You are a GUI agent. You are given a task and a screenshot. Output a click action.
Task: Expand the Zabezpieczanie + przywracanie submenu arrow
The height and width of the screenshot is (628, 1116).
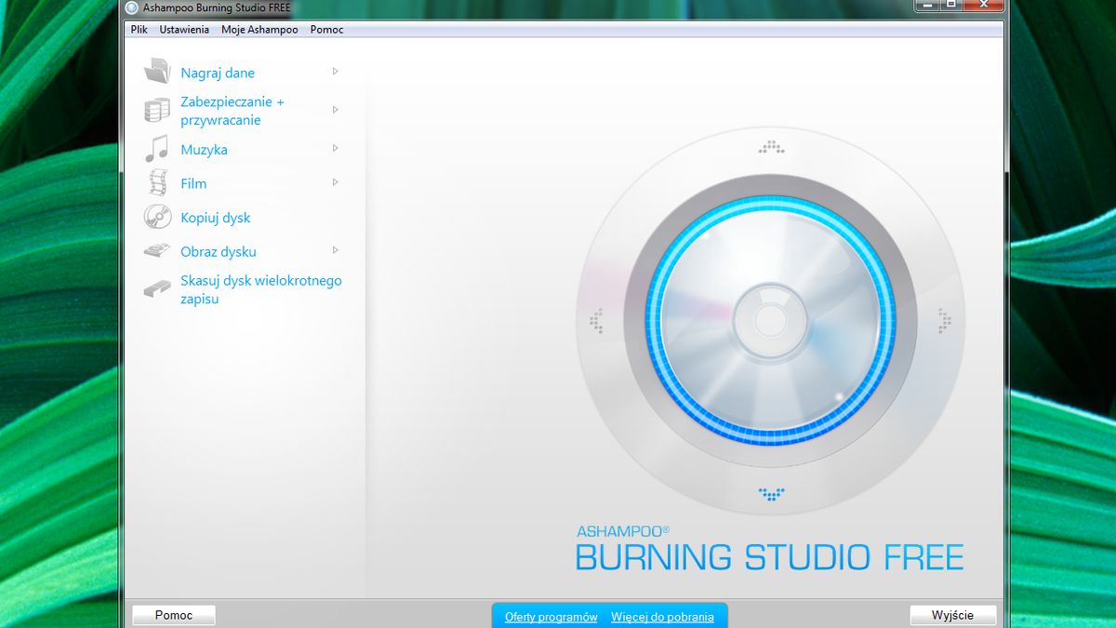coord(336,110)
